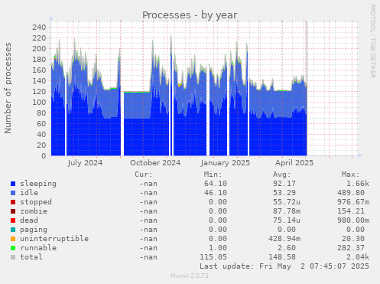Click the 'Cur:' column header
This screenshot has width=380, height=284.
click(144, 175)
